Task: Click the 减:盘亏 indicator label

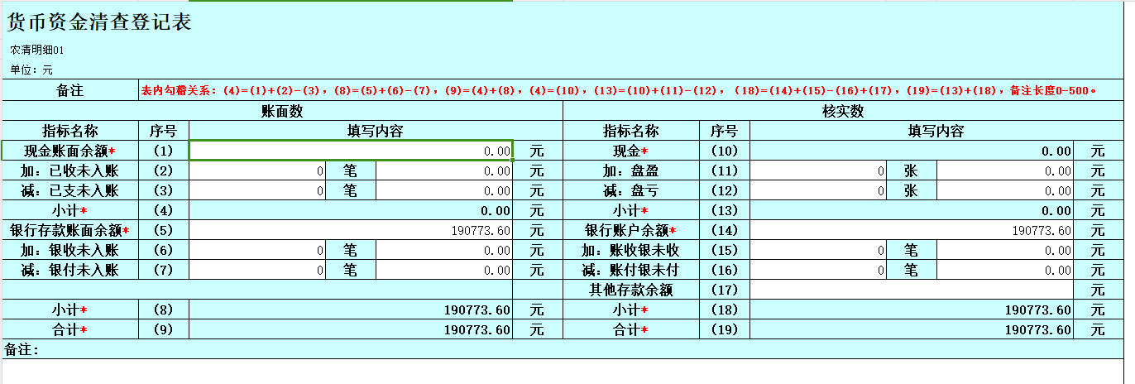Action: (630, 190)
